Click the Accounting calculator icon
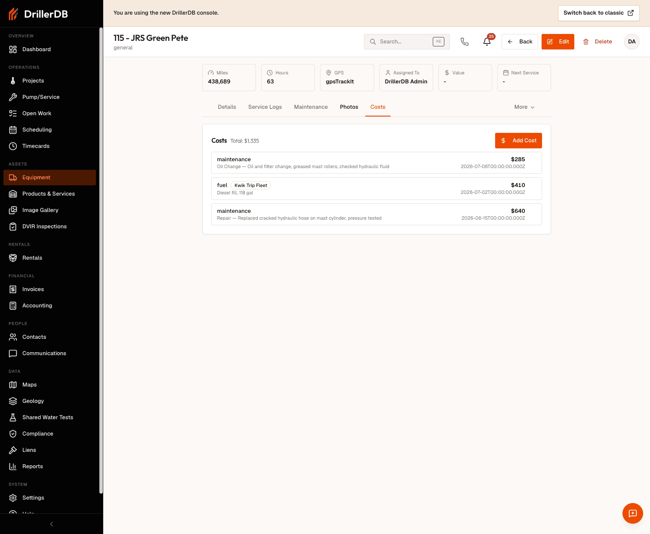 (13, 306)
